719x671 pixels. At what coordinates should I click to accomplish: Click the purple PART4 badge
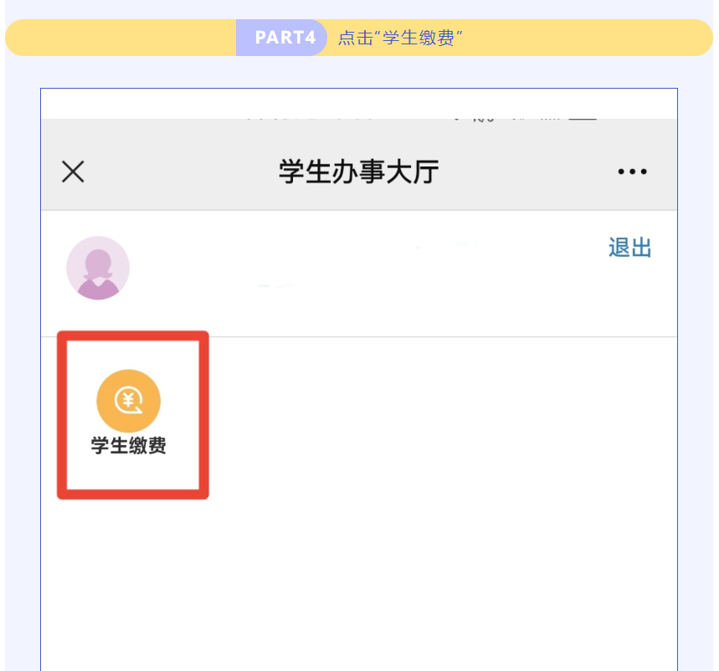pos(281,38)
